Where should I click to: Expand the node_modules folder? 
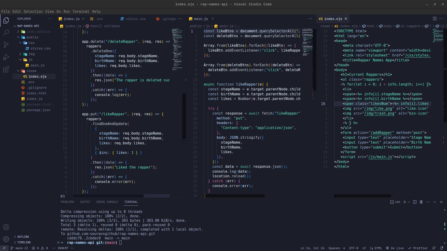[35, 32]
